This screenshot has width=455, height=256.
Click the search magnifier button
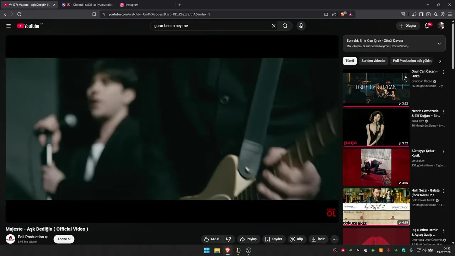[x=285, y=26]
